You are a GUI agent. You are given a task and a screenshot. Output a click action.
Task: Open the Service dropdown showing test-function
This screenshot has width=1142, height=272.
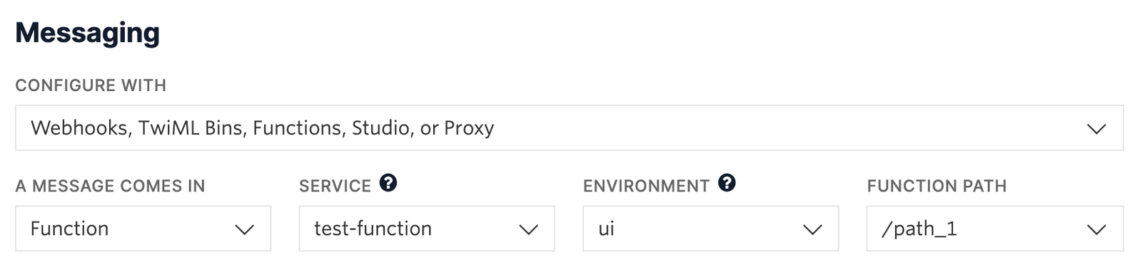click(x=427, y=229)
